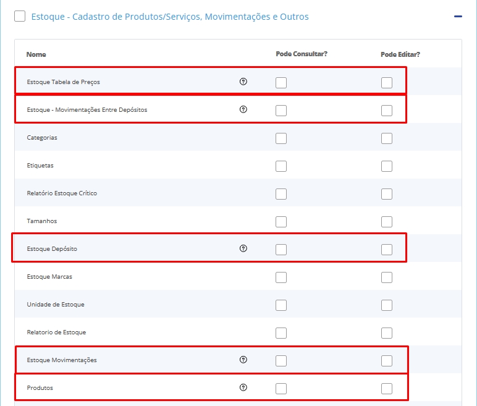Enable Pode Consultar for Estoque Depósito
The width and height of the screenshot is (477, 406).
pos(281,250)
